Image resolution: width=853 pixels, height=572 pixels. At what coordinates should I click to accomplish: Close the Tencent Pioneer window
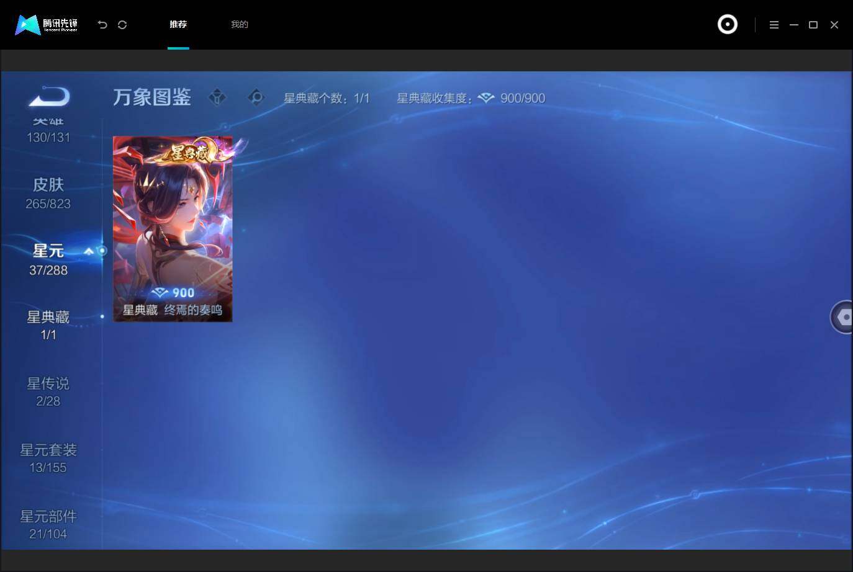pyautogui.click(x=834, y=25)
